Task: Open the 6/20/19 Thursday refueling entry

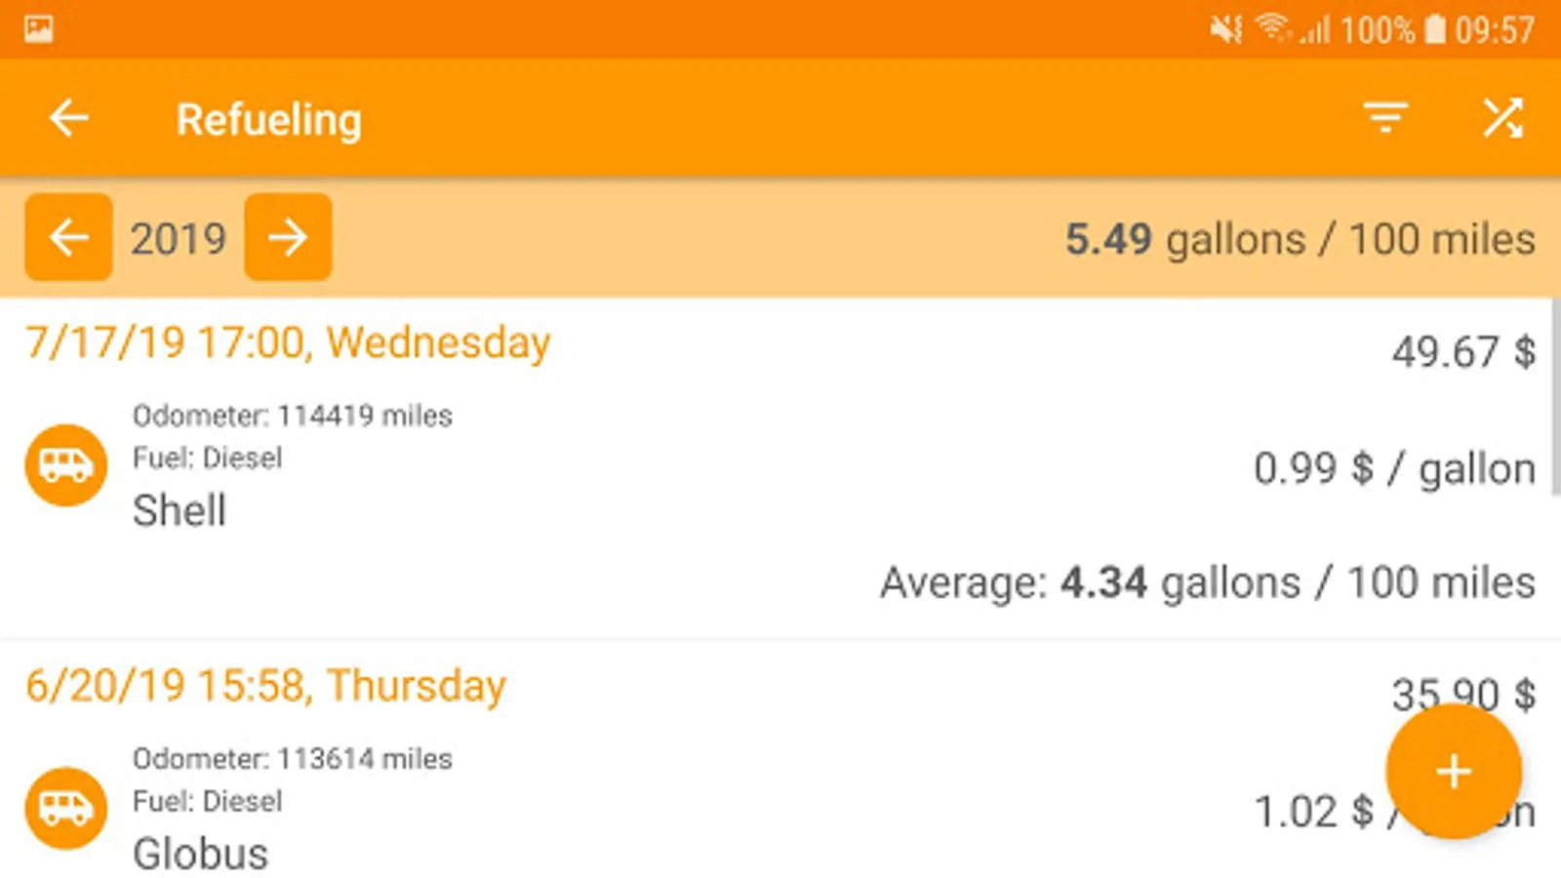Action: pos(265,686)
